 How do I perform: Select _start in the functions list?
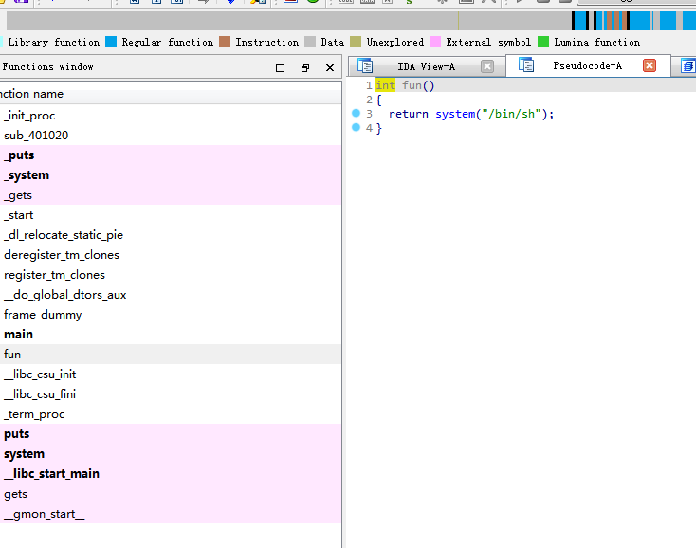[171, 215]
